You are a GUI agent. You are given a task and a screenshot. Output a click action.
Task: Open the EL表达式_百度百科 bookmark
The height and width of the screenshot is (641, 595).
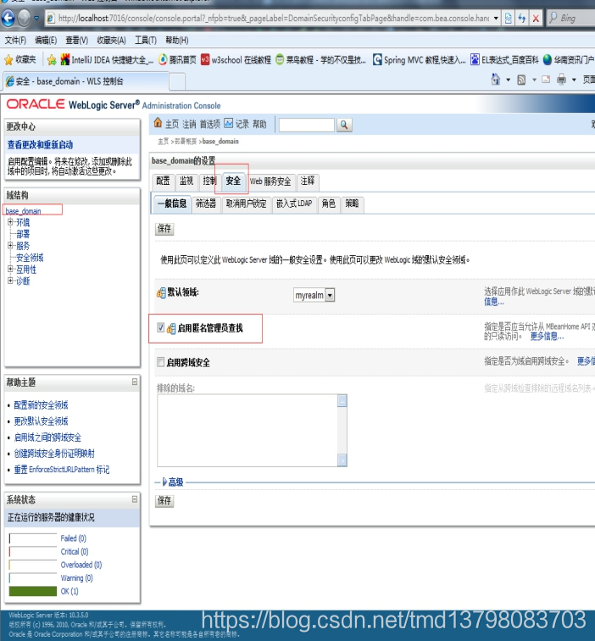(x=504, y=59)
